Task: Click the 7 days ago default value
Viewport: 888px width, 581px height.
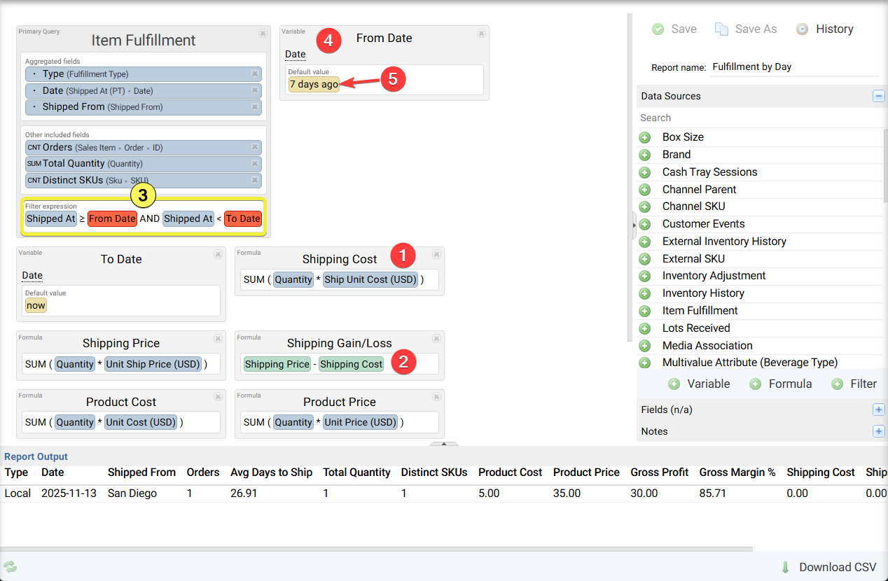Action: (314, 85)
